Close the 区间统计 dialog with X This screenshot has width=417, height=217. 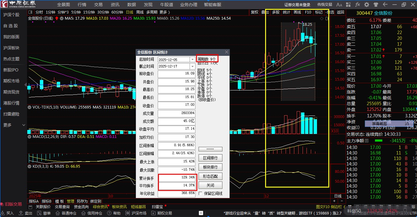coord(227,52)
